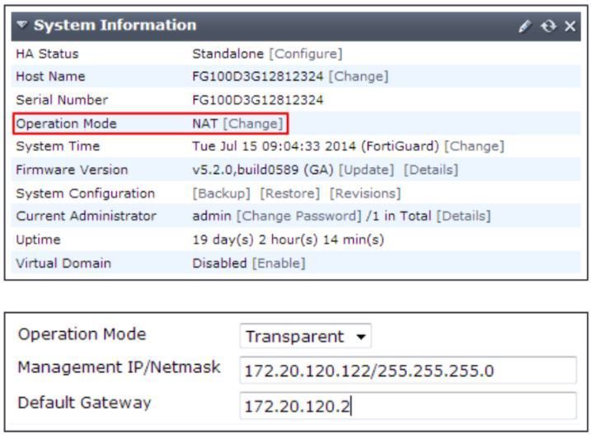Refresh the System Information widget
Image resolution: width=591 pixels, height=439 pixels.
pyautogui.click(x=548, y=26)
